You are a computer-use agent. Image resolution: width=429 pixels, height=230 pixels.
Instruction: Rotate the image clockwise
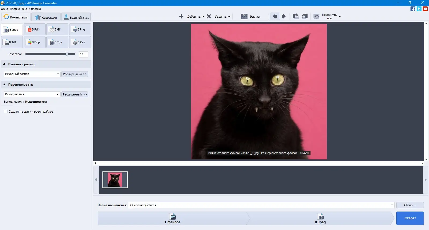click(305, 16)
